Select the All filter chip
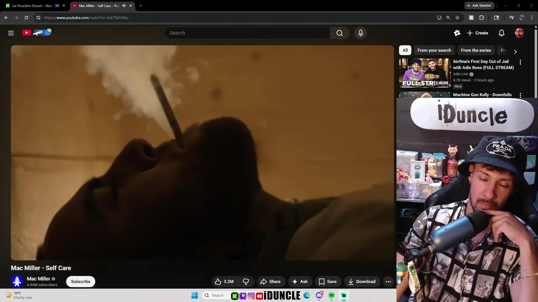This screenshot has width=538, height=302. 405,50
